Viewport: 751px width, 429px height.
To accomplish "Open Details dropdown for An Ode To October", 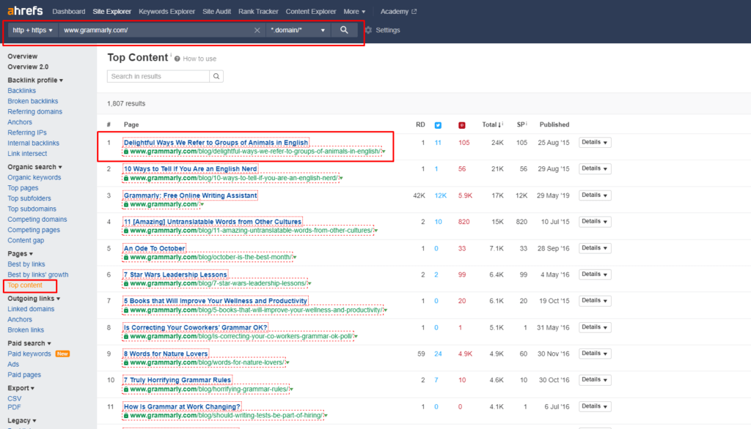I will 595,248.
